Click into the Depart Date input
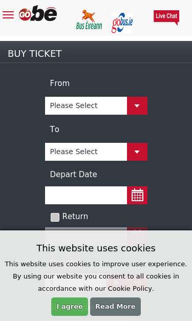This screenshot has height=321, width=192. point(86,195)
